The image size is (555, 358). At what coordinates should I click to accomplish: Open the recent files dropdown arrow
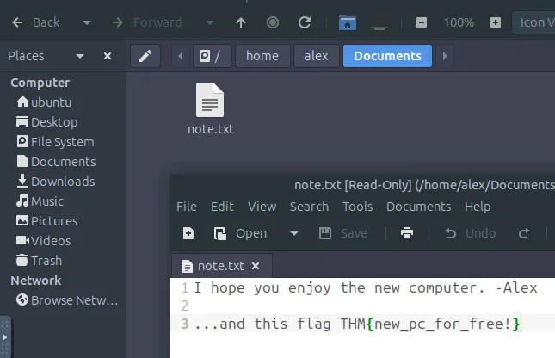tap(294, 233)
